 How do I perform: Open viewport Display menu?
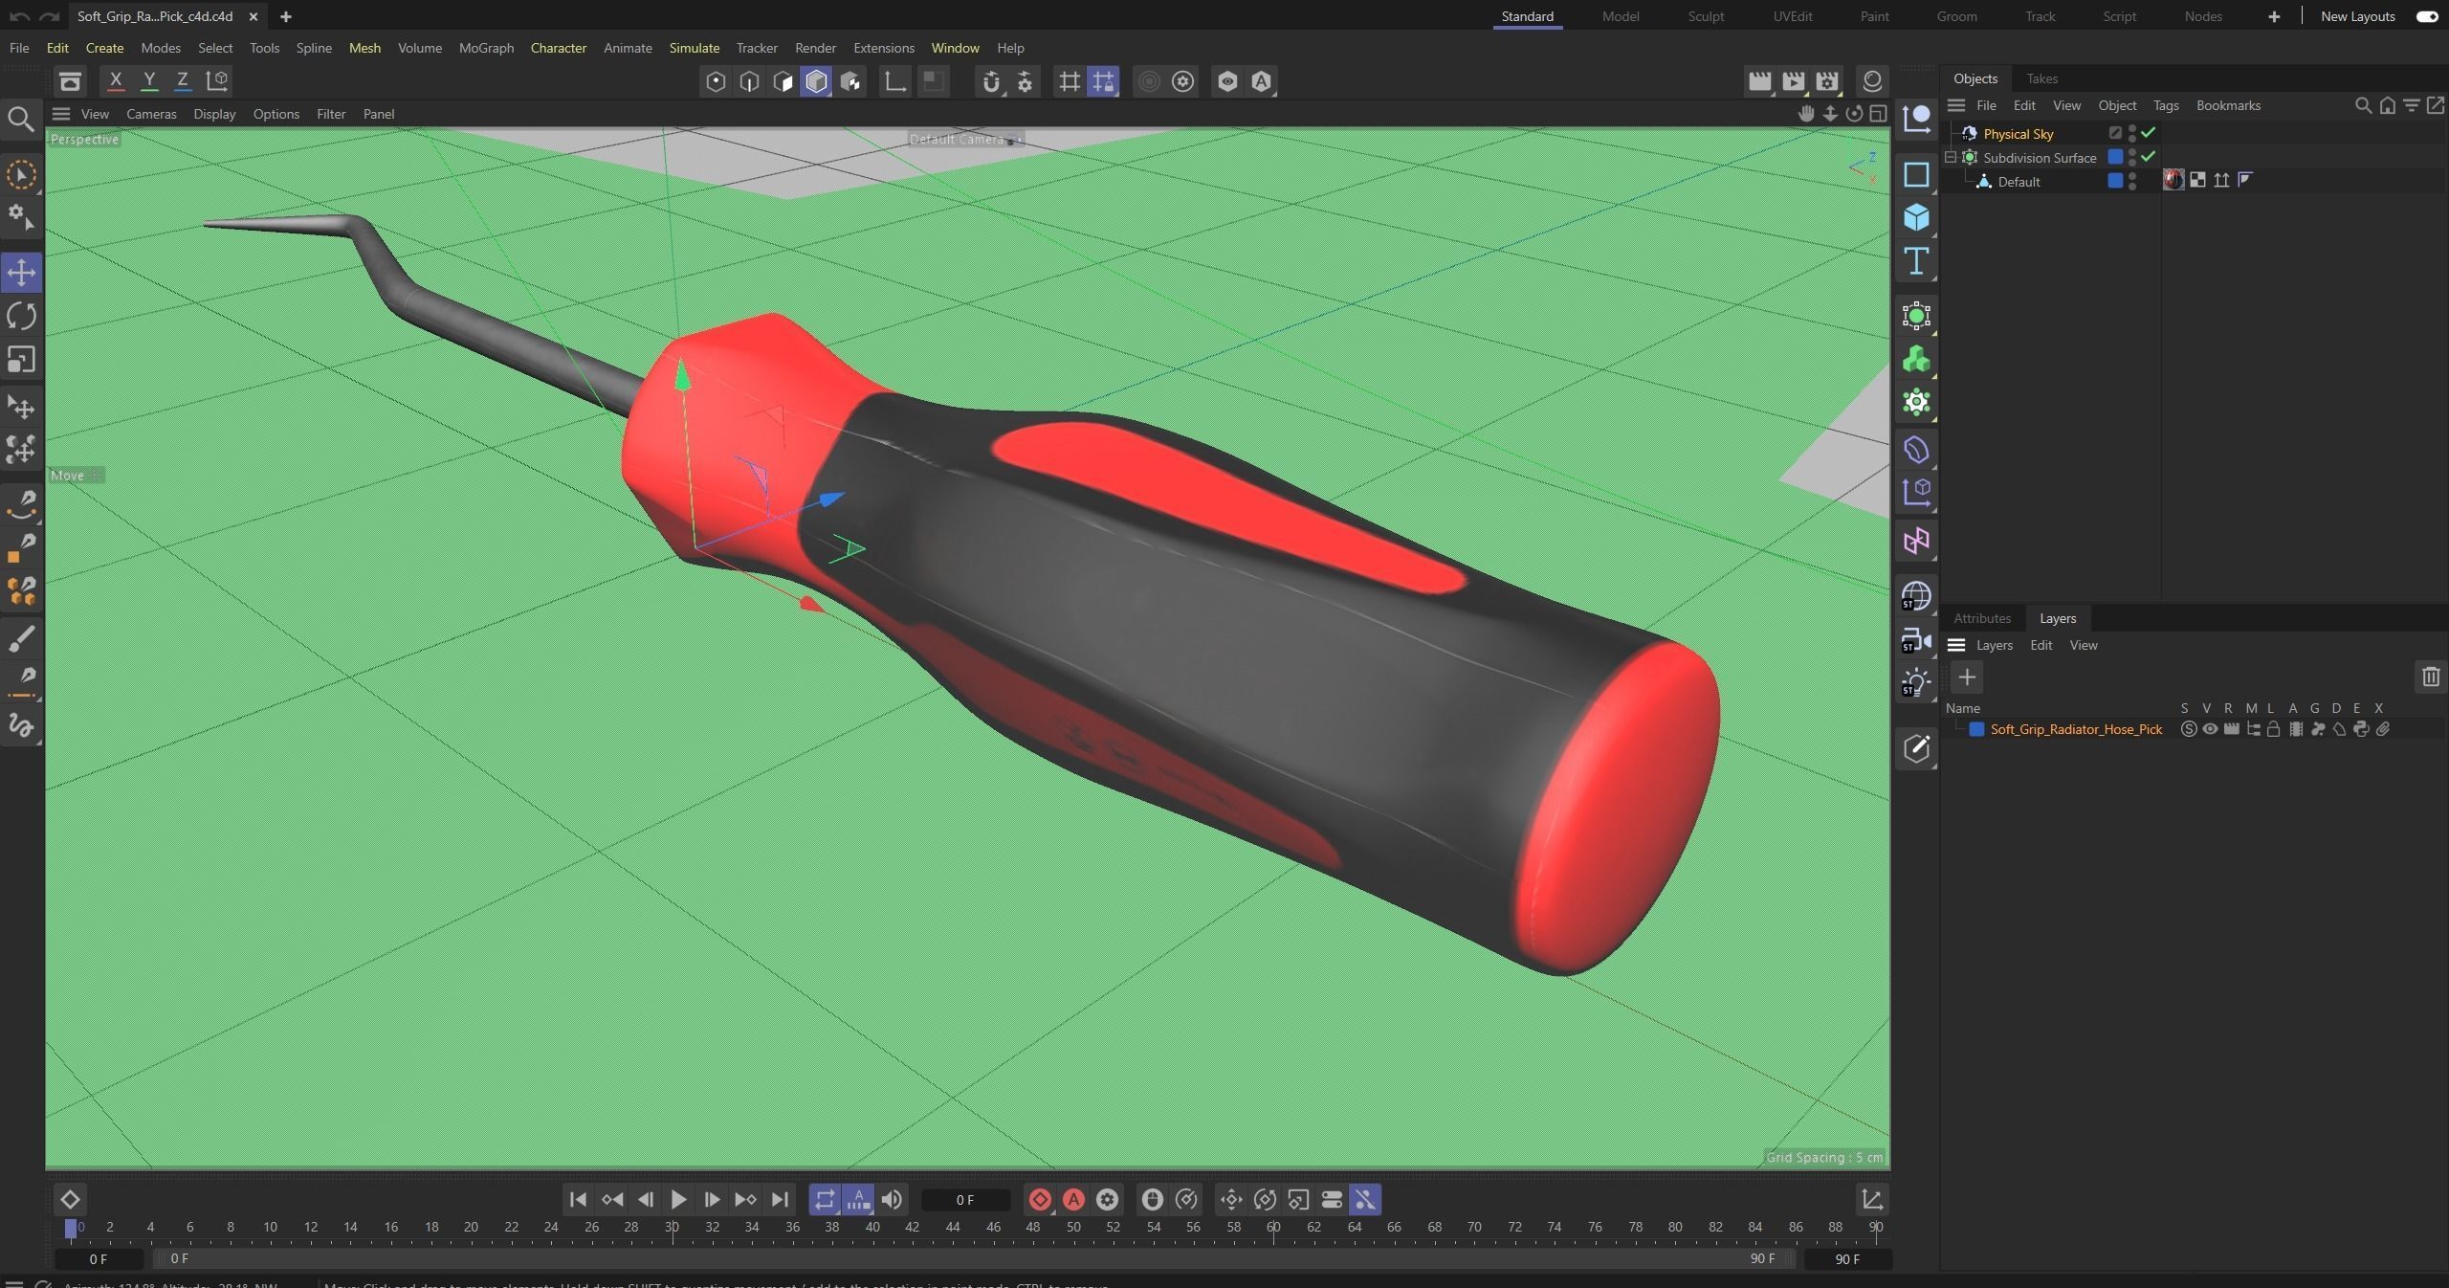(x=214, y=114)
